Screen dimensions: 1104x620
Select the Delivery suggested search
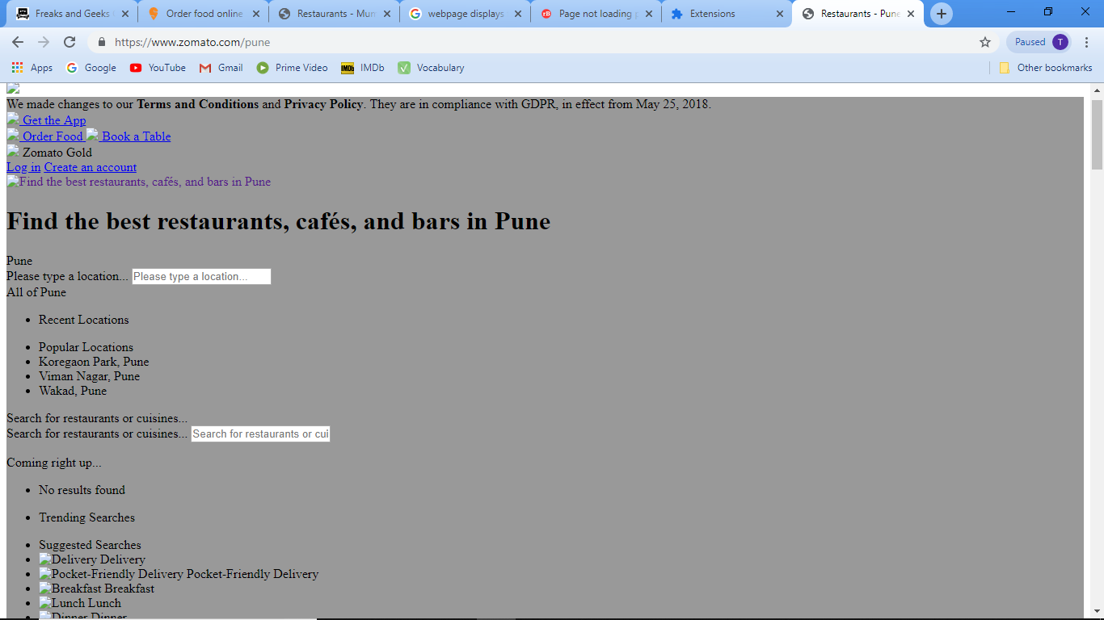(x=92, y=559)
